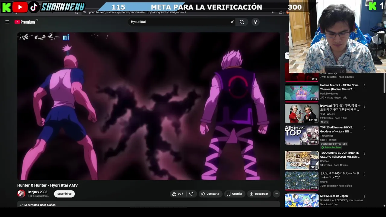Click video title Hunter X Hunter - Hyori Ittai AMV
This screenshot has height=217, width=386.
pos(47,185)
